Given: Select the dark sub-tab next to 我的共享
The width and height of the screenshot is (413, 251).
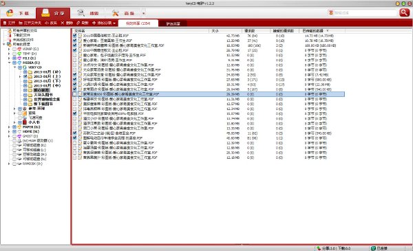Looking at the screenshot, I should coord(173,23).
